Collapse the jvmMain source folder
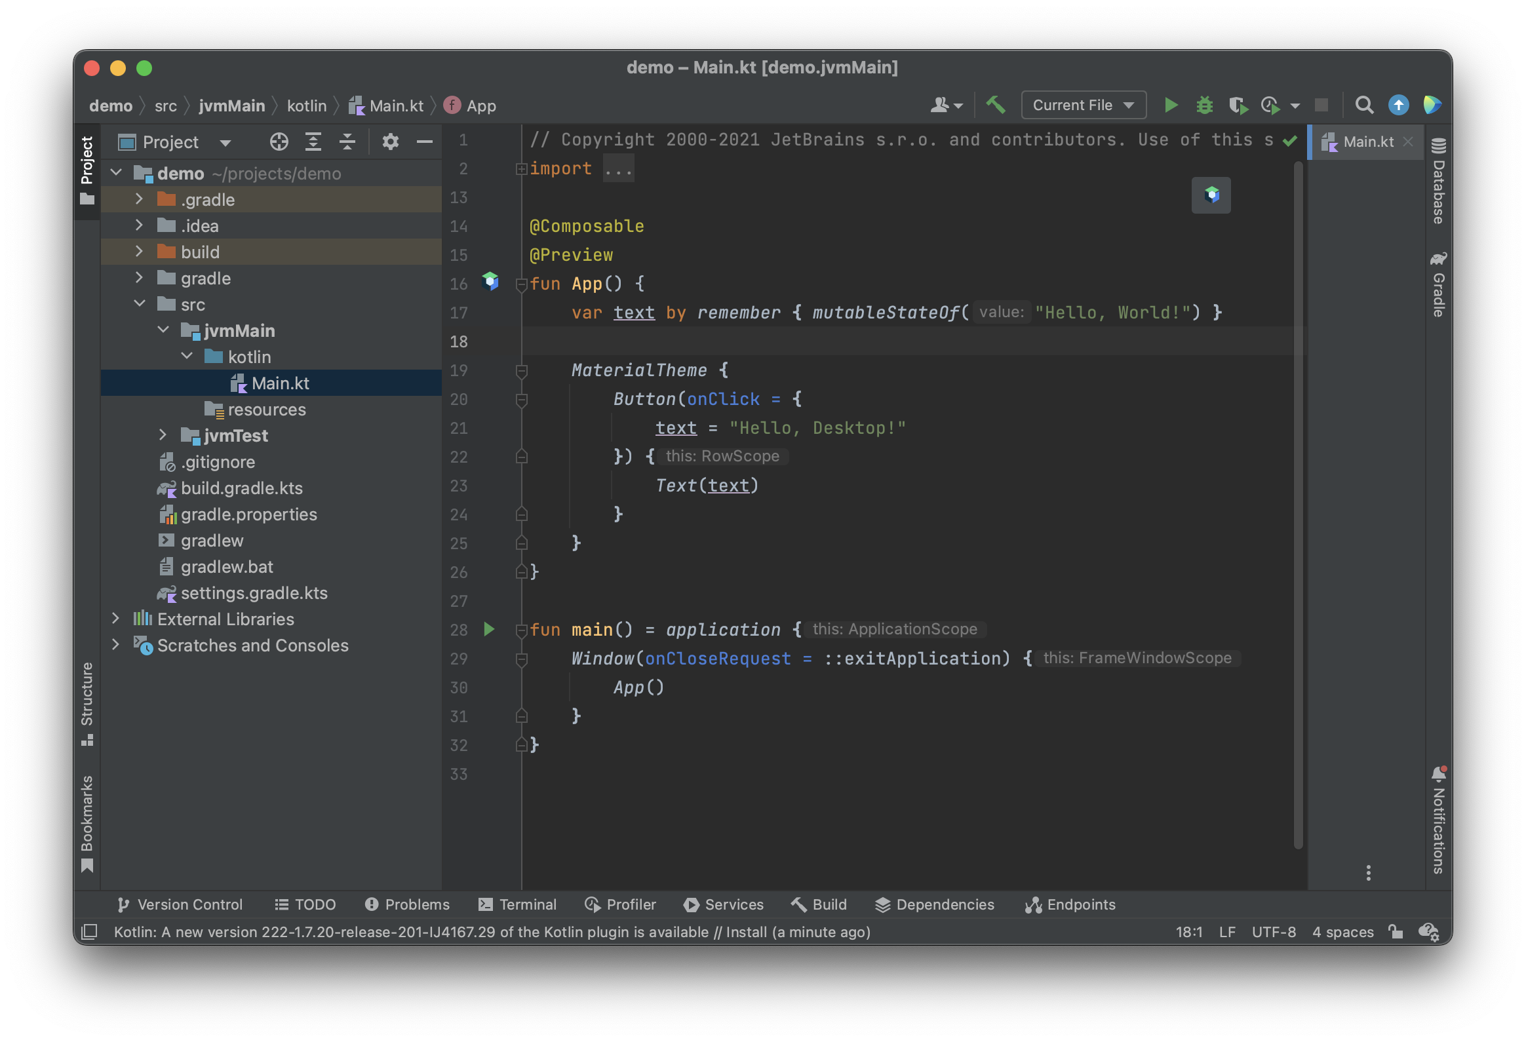The width and height of the screenshot is (1526, 1042). 163,330
